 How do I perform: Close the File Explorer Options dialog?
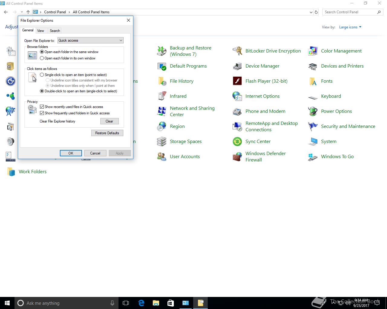(x=128, y=20)
